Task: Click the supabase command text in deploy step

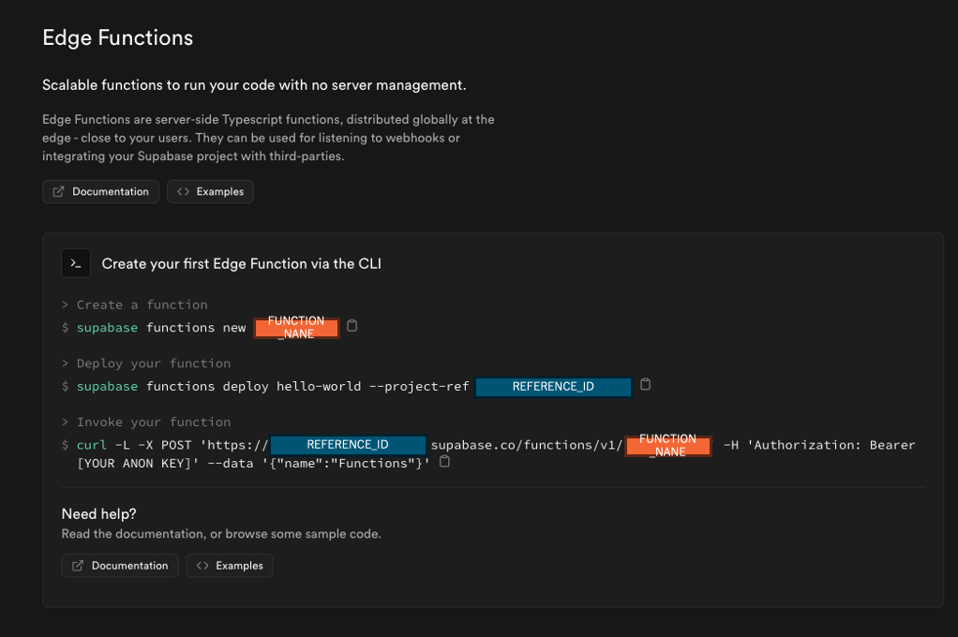Action: click(107, 386)
